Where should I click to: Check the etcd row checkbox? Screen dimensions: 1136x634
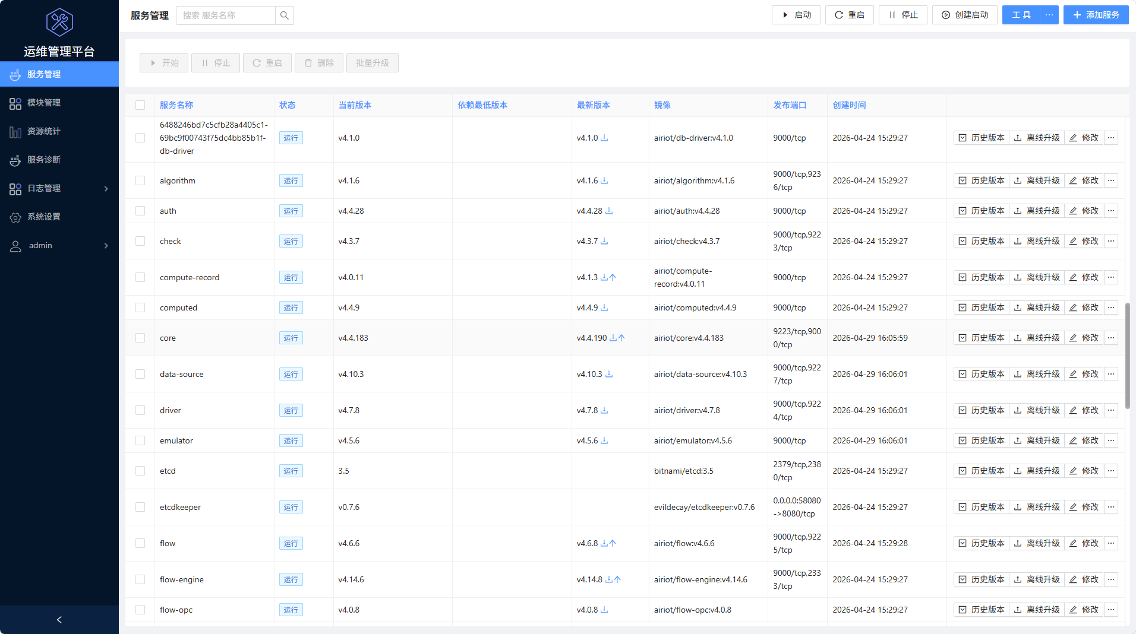click(140, 471)
